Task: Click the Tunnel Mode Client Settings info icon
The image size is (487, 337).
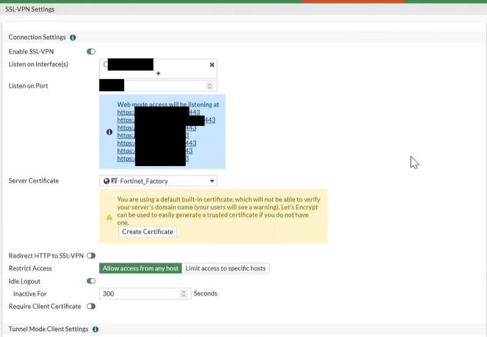Action: 96,329
